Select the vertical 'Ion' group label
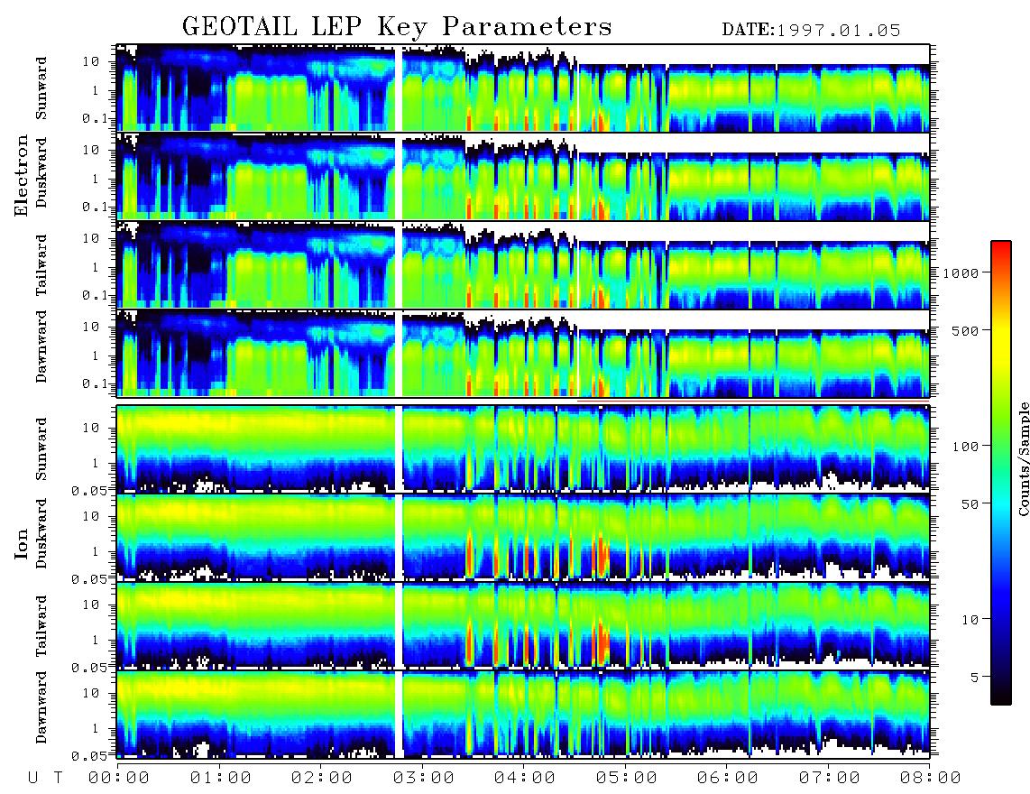This screenshot has height=794, width=1030. tap(22, 543)
